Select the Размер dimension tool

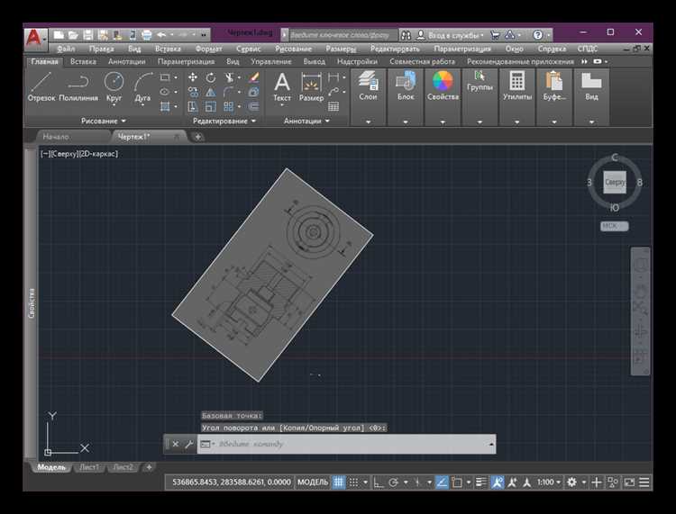click(x=311, y=87)
